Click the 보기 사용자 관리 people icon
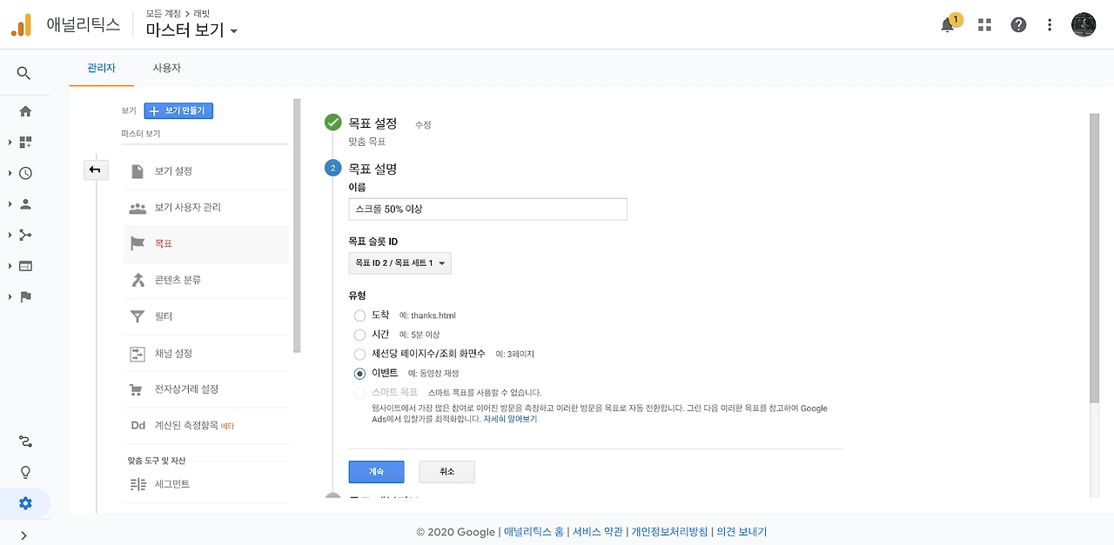Image resolution: width=1114 pixels, height=545 pixels. [x=138, y=208]
